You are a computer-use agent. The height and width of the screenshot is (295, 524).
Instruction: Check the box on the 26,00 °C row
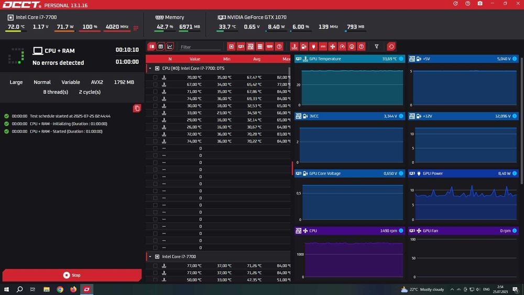[x=155, y=127]
